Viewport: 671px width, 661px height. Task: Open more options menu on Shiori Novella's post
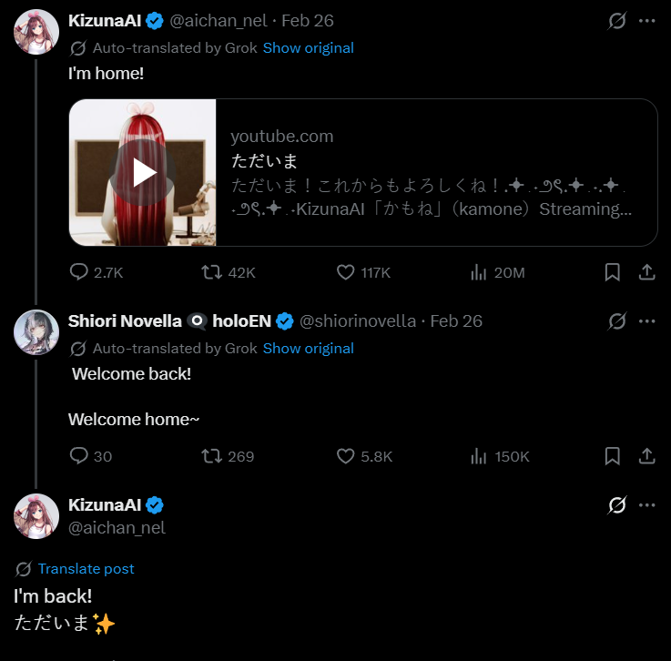tap(647, 320)
